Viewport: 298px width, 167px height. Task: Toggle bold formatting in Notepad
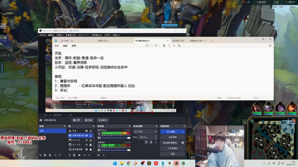click(164, 46)
